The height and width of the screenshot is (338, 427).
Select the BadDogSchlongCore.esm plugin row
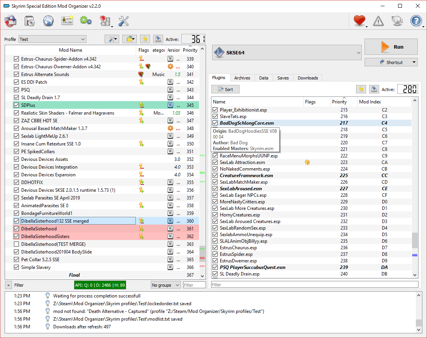pyautogui.click(x=311, y=123)
